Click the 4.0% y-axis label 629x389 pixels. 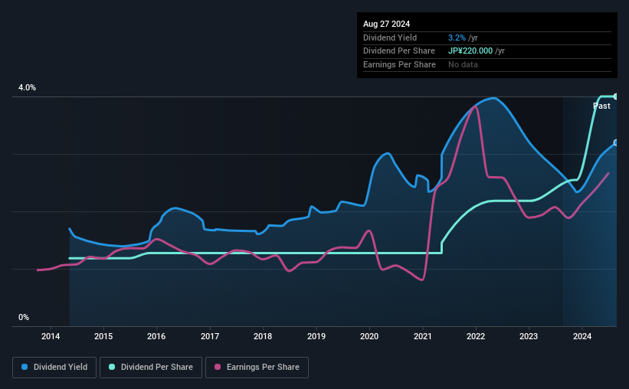(x=27, y=88)
